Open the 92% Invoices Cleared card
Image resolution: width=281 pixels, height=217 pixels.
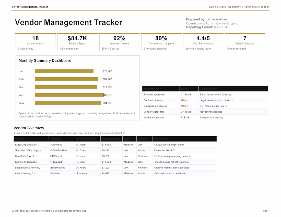pos(119,42)
